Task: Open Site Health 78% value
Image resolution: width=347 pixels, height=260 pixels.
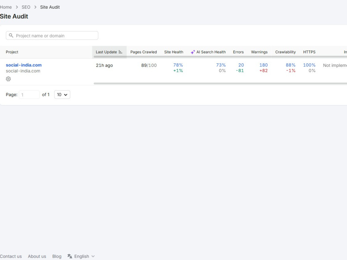Action: pyautogui.click(x=178, y=65)
